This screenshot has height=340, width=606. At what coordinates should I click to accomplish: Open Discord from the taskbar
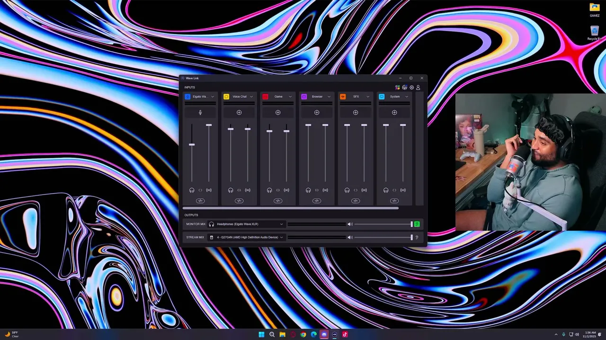pyautogui.click(x=324, y=334)
